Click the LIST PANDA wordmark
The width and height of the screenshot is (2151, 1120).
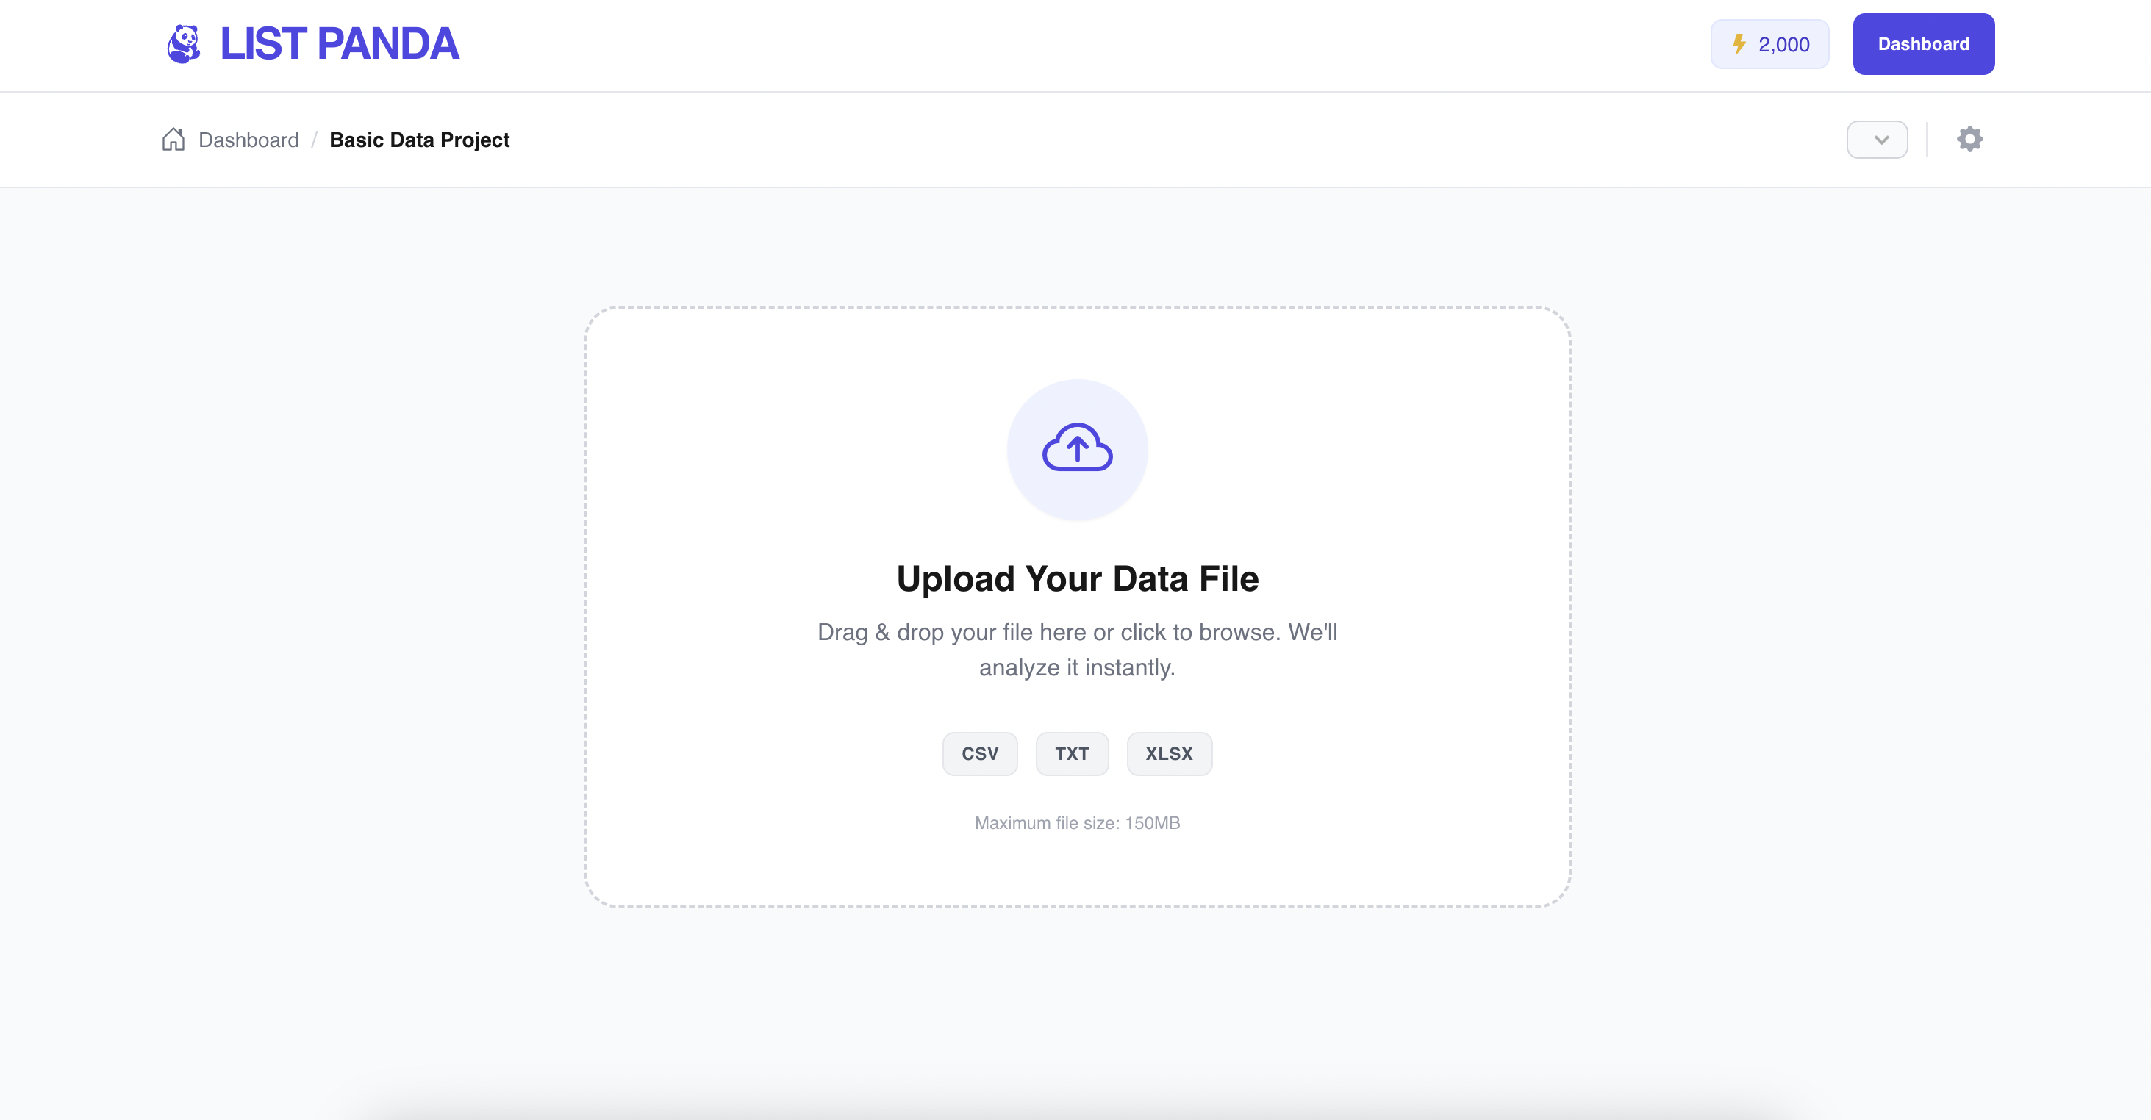click(x=339, y=44)
